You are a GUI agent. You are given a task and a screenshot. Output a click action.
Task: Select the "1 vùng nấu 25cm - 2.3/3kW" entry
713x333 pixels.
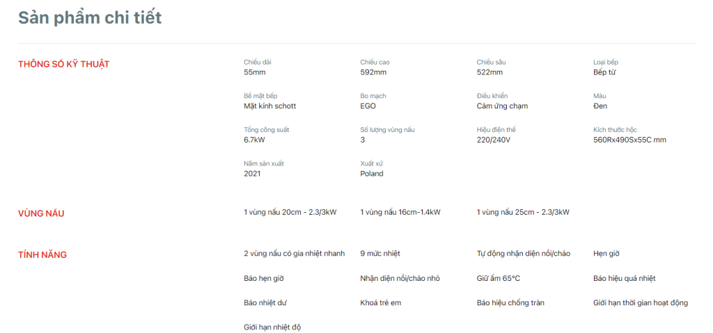523,212
